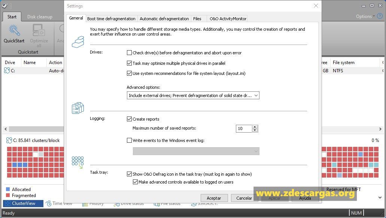The height and width of the screenshot is (218, 386).
Task: Decrease maximum saved reports value
Action: (255, 130)
